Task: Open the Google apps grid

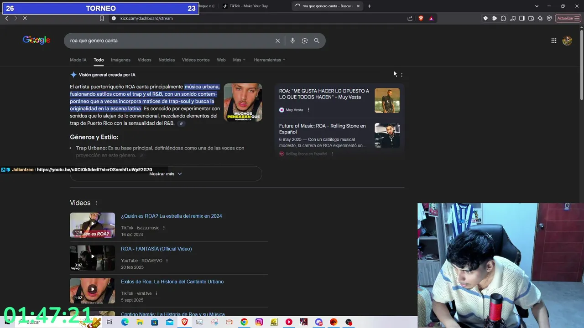Action: [x=553, y=41]
